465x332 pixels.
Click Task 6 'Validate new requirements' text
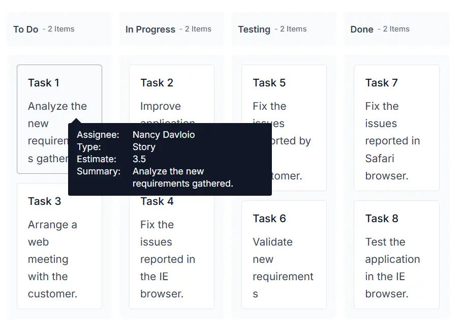coord(283,268)
